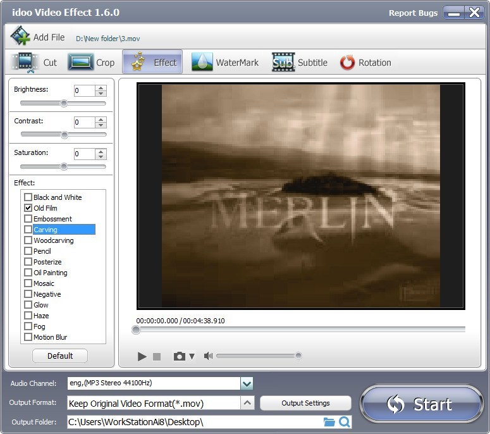The image size is (490, 434).
Task: Take a snapshot with camera icon
Action: pos(180,356)
